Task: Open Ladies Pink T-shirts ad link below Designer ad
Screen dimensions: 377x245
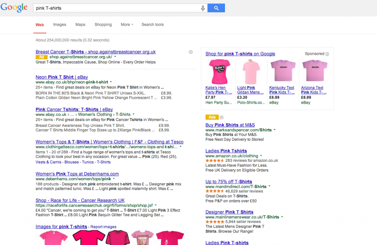Action: (227, 242)
